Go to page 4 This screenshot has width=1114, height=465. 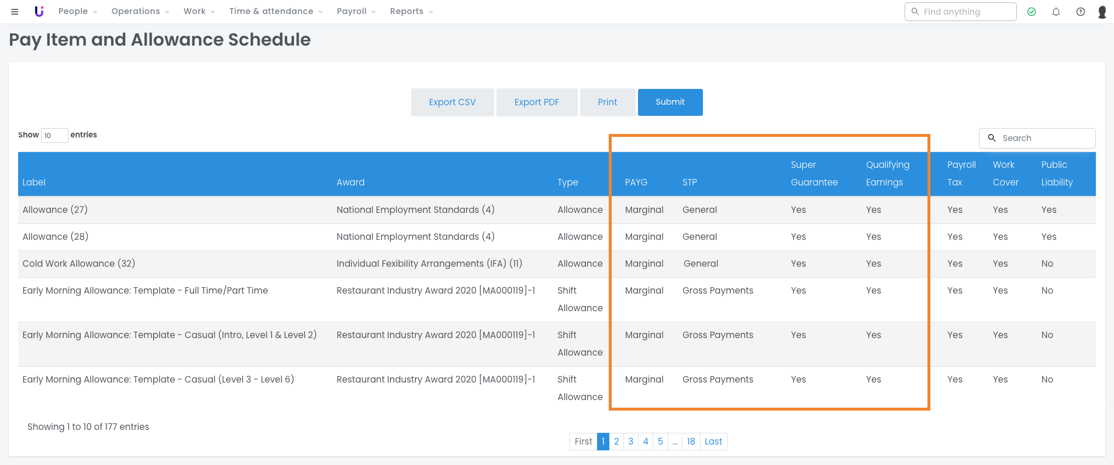(x=646, y=442)
